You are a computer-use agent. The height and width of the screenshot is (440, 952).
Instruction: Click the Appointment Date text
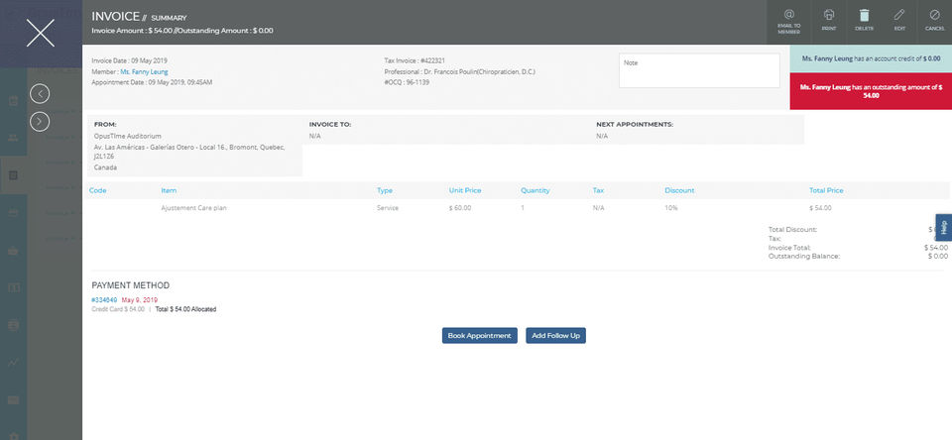point(152,82)
